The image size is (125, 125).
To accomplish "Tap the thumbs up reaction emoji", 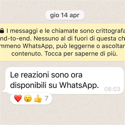I will click(38, 98).
